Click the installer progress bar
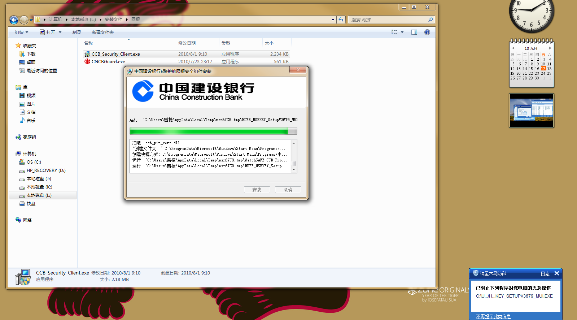Image resolution: width=577 pixels, height=320 pixels. pos(213,131)
